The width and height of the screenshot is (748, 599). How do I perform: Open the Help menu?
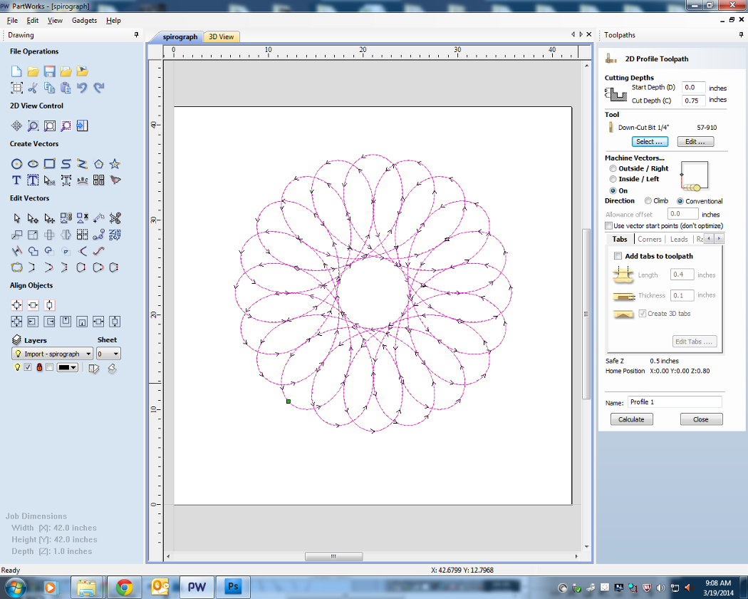(x=113, y=20)
